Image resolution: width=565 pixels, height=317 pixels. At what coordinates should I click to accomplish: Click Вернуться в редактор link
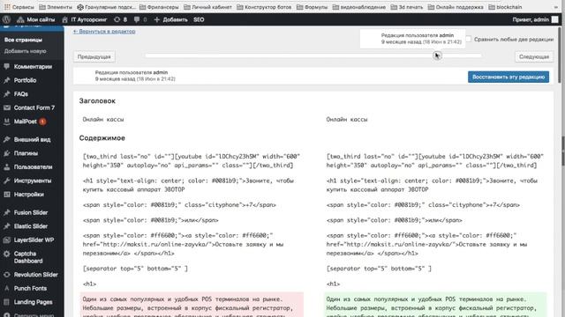[x=104, y=32]
